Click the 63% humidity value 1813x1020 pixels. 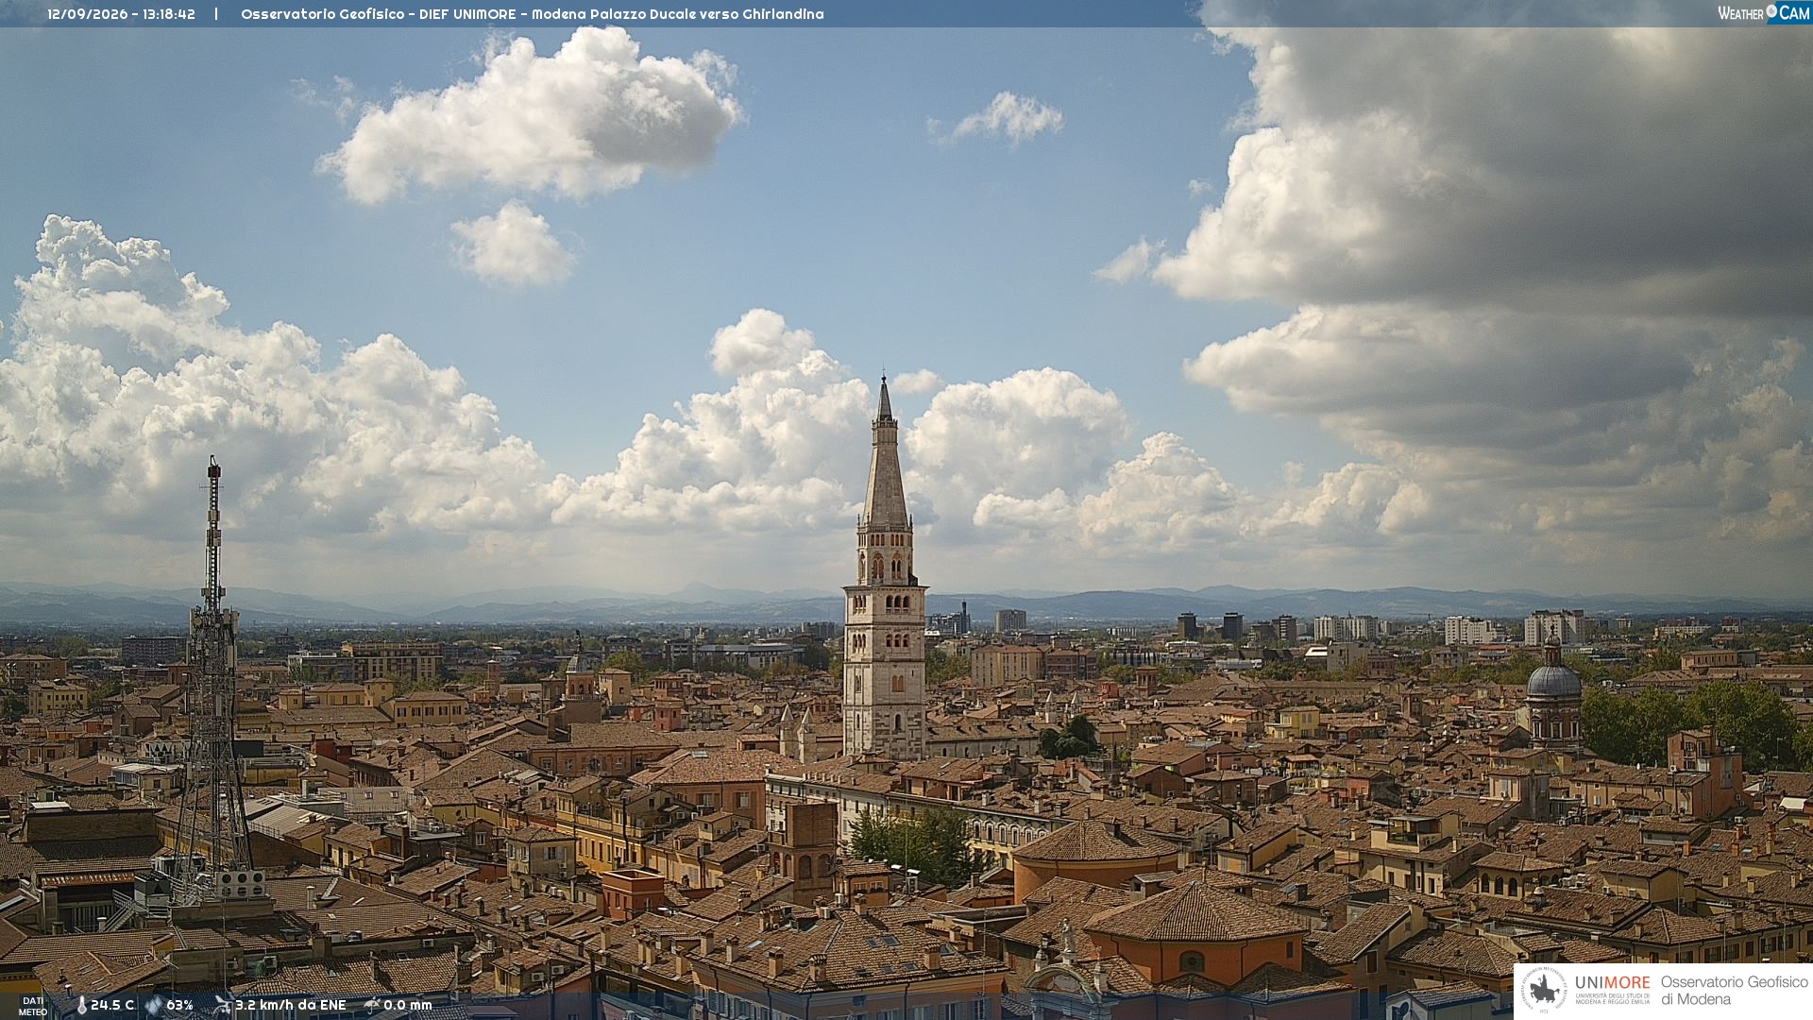pos(179,1006)
